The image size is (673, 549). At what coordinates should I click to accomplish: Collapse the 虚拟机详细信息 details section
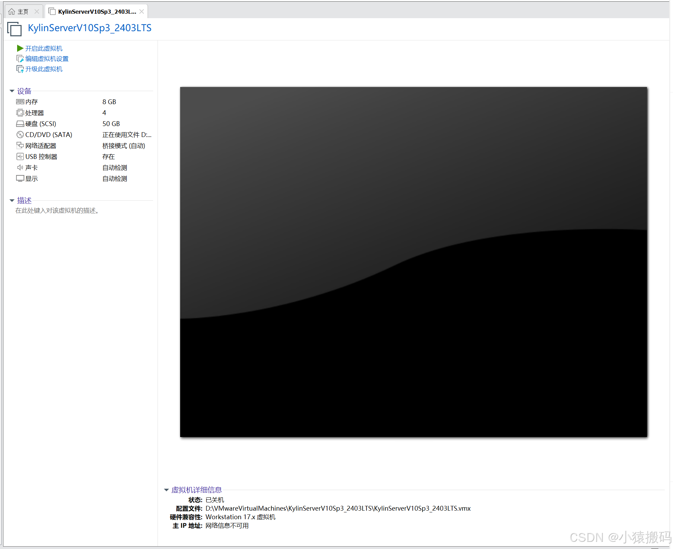[x=166, y=490]
